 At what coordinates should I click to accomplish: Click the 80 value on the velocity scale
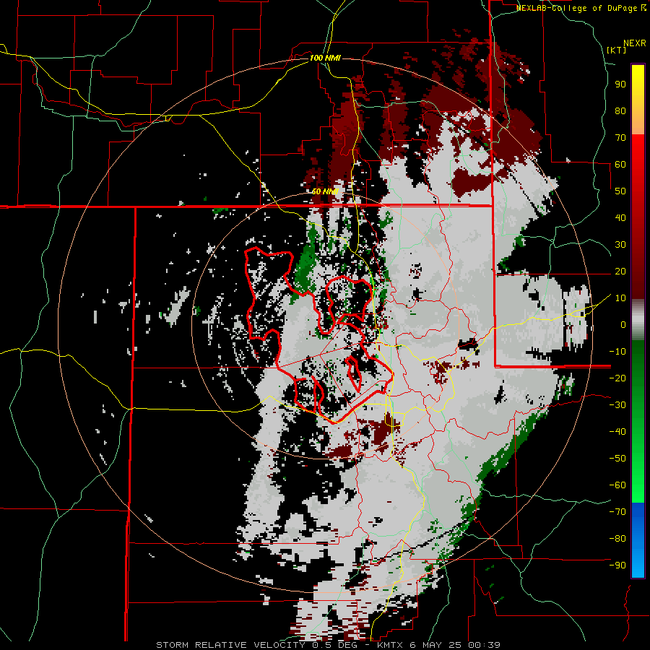click(620, 110)
